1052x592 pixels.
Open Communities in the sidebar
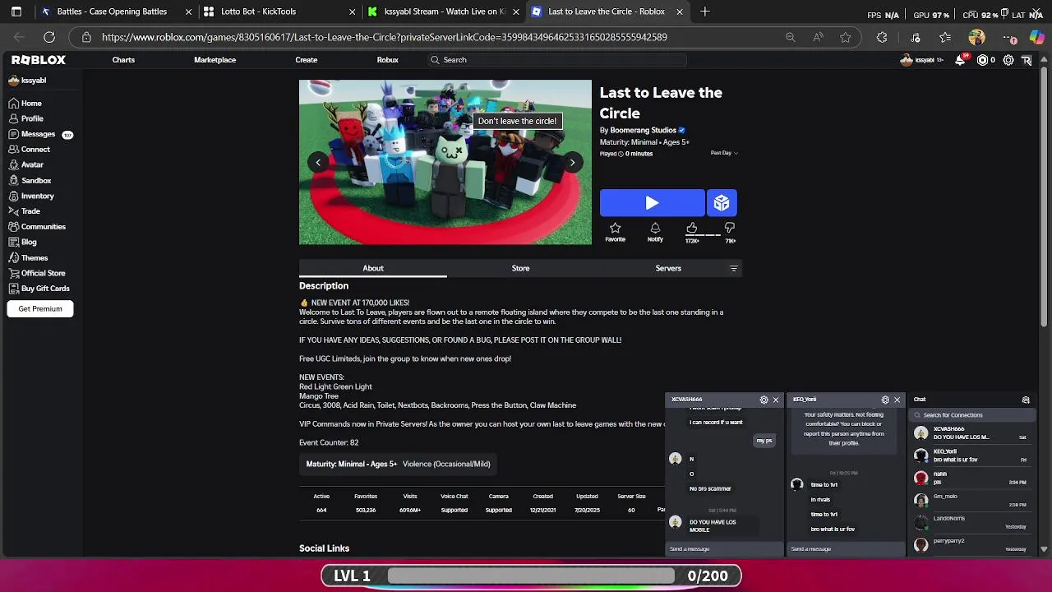(x=36, y=227)
